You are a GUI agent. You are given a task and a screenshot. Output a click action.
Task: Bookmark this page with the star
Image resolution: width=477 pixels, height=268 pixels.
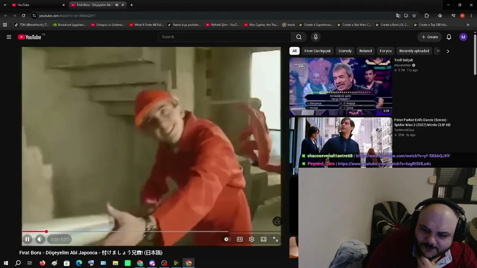(414, 16)
